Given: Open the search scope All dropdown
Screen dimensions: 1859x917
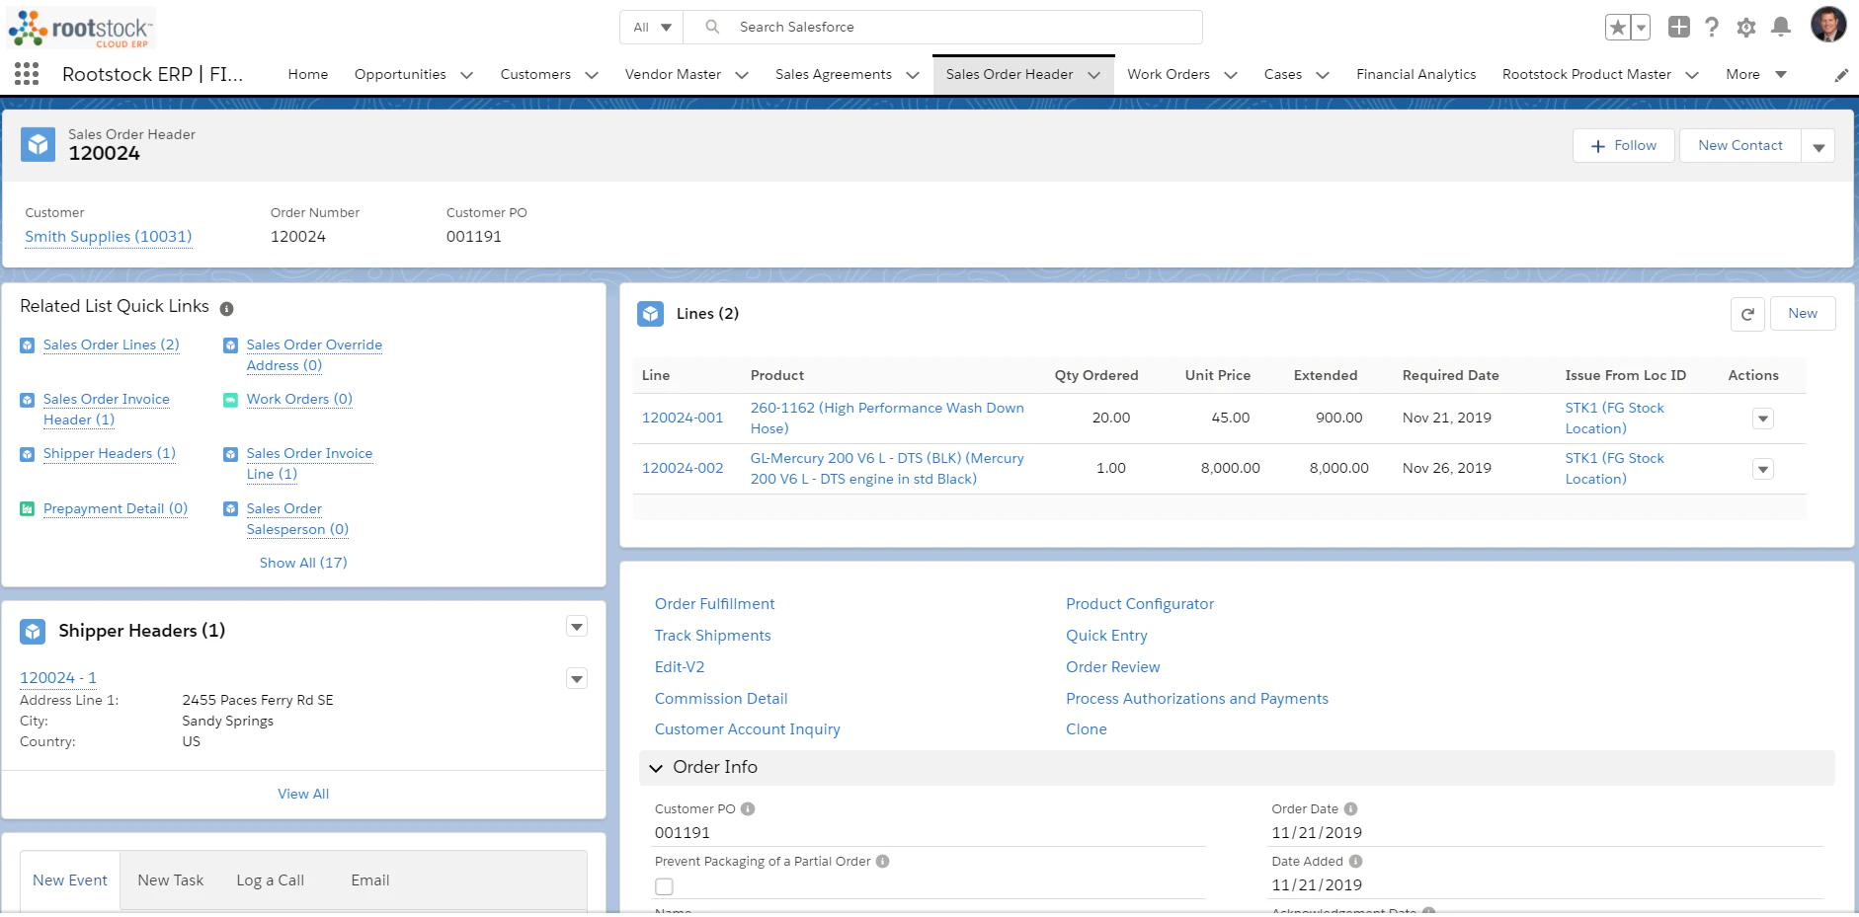Looking at the screenshot, I should pos(650,27).
